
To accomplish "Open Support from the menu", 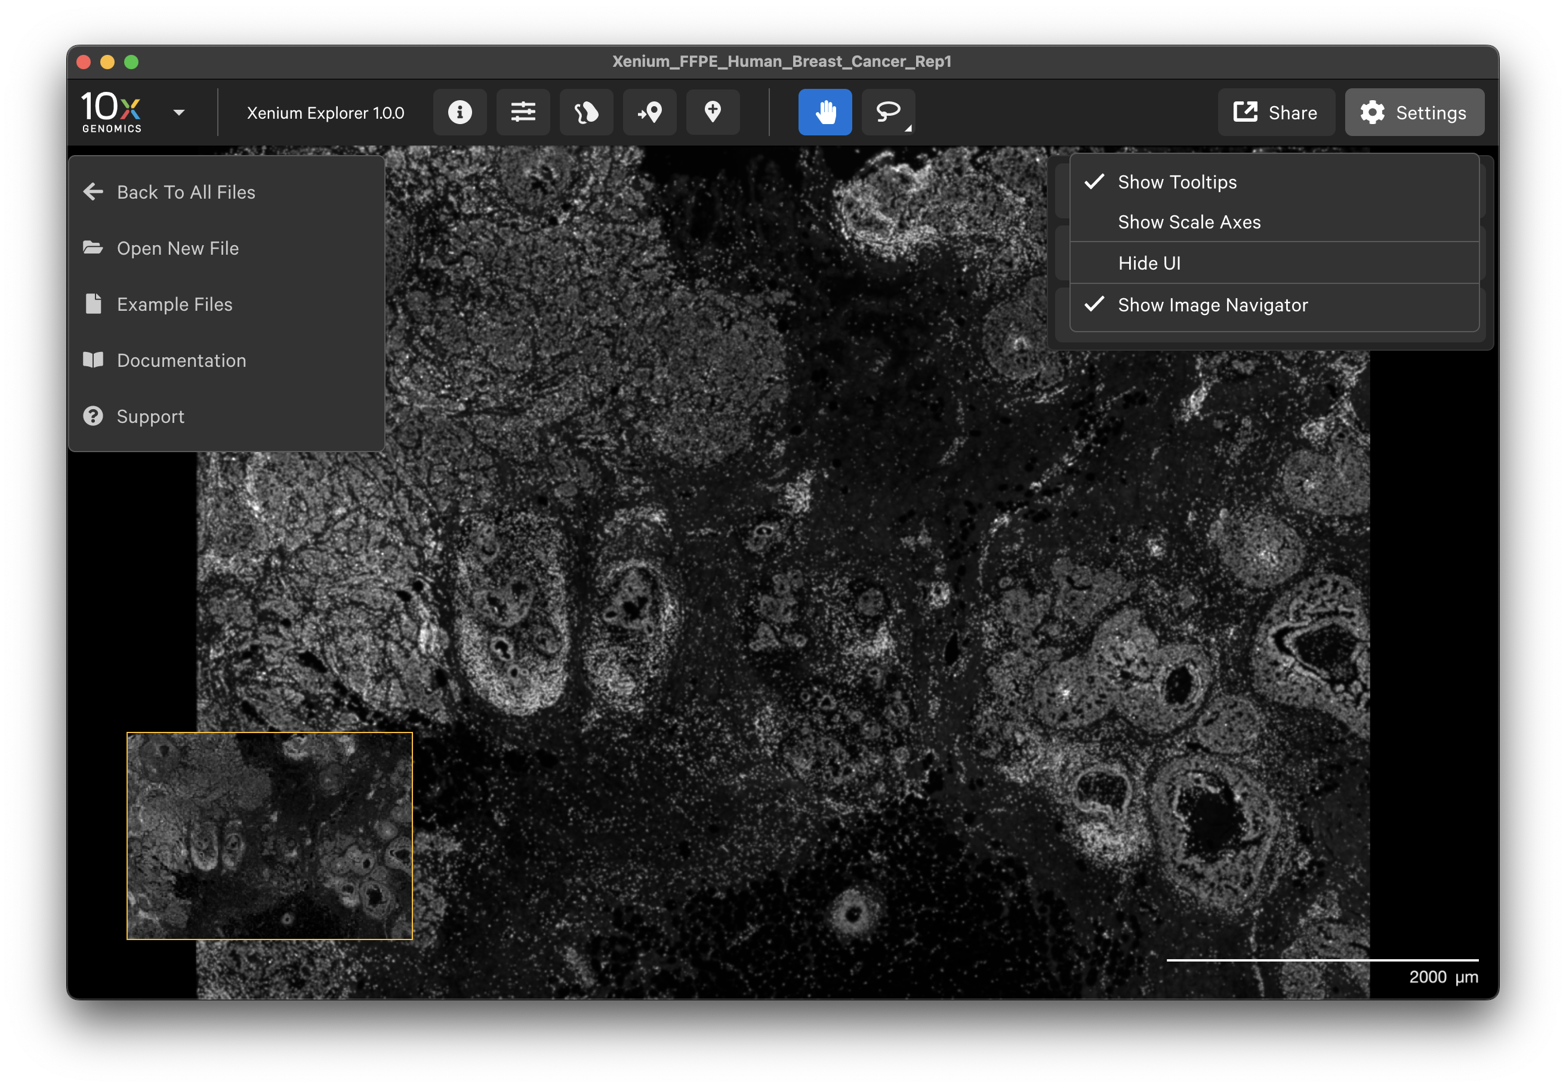I will point(226,416).
